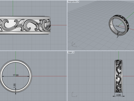Click the ZY axis icon in Right viewport

pos(74,95)
